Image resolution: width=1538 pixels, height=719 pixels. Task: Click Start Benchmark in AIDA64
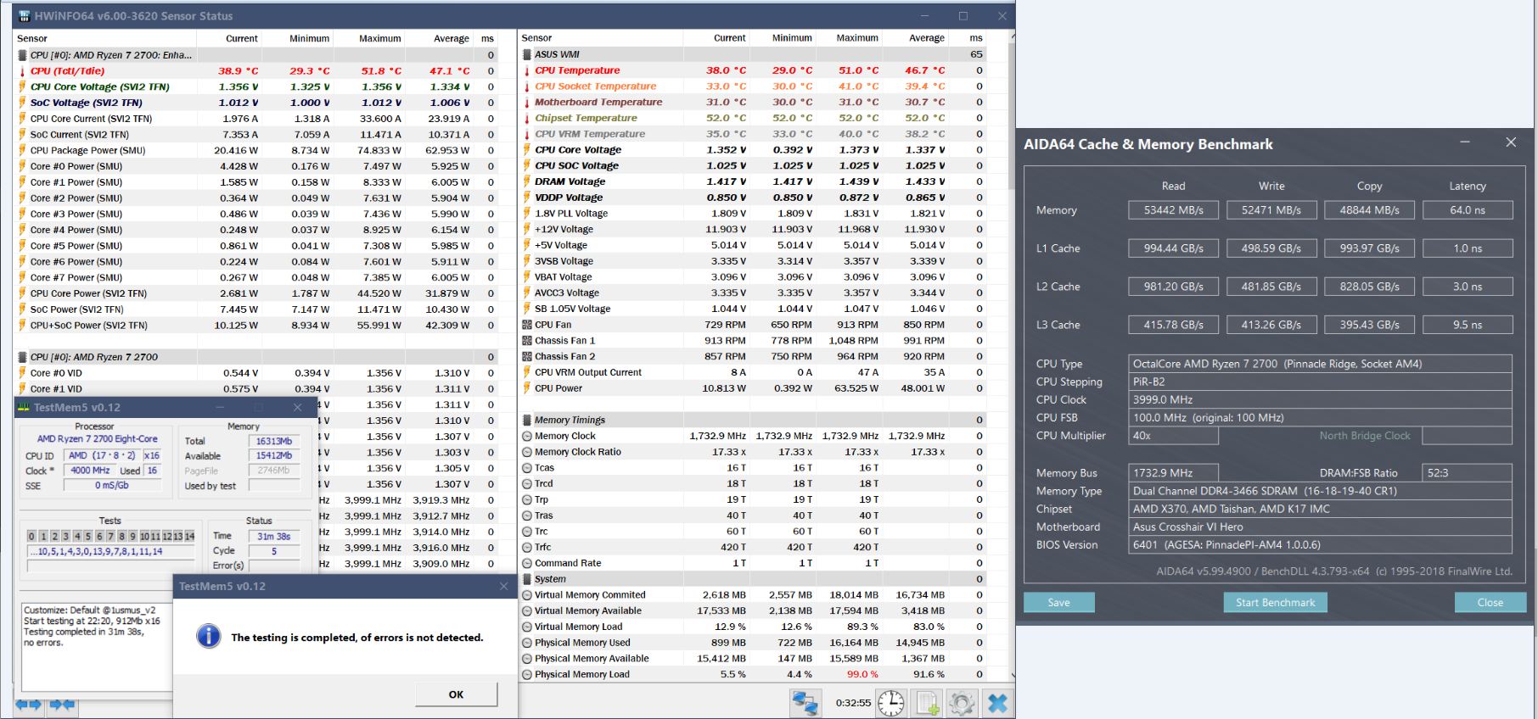[1275, 602]
